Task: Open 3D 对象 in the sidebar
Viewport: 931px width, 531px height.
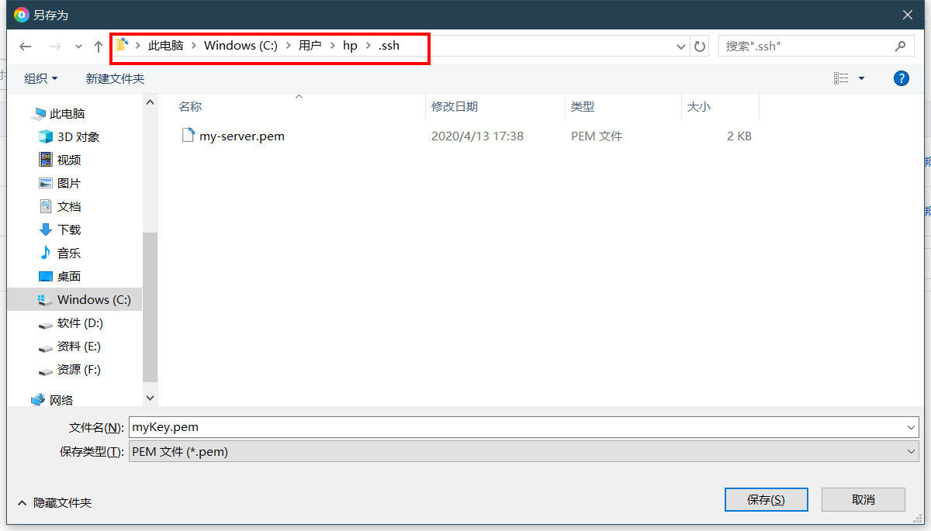Action: tap(78, 136)
